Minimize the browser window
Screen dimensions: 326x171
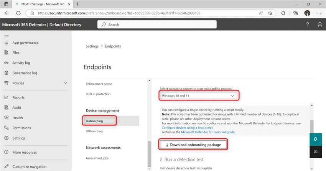(297, 4)
